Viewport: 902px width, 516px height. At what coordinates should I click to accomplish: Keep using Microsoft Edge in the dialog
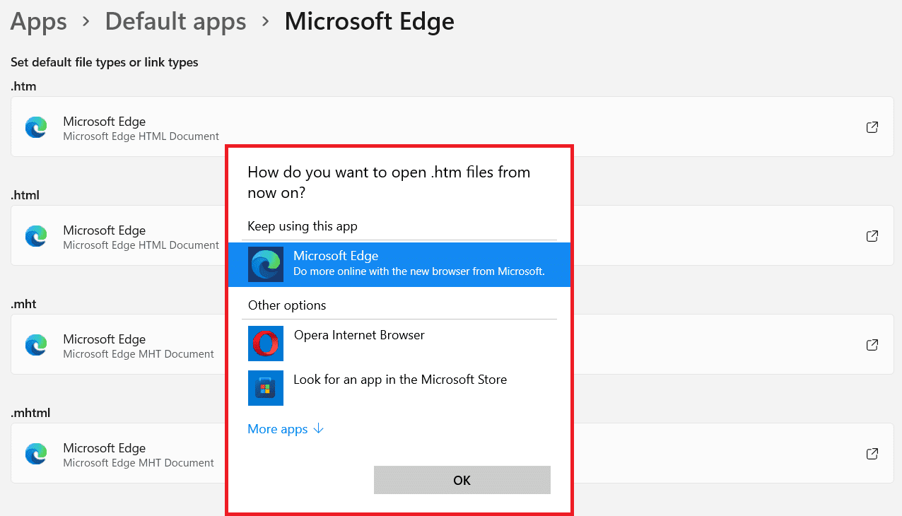pyautogui.click(x=399, y=264)
